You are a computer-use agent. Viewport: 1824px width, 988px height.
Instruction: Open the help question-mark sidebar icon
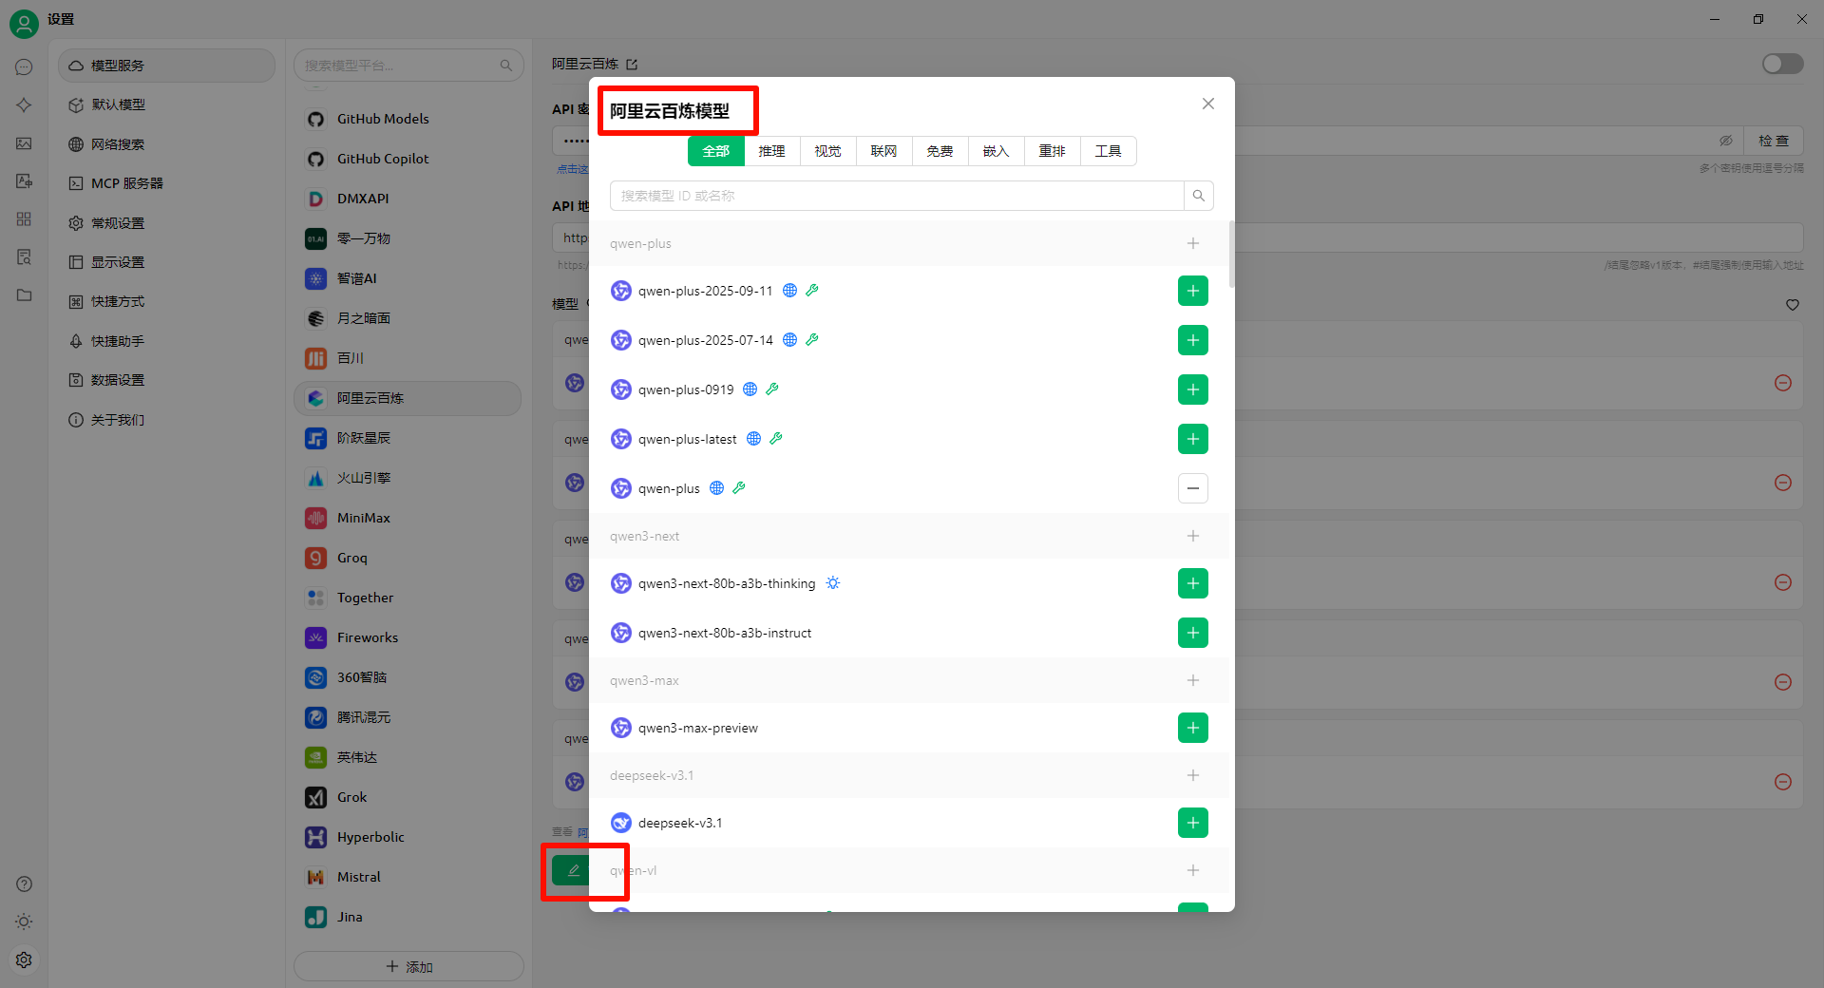click(x=24, y=883)
